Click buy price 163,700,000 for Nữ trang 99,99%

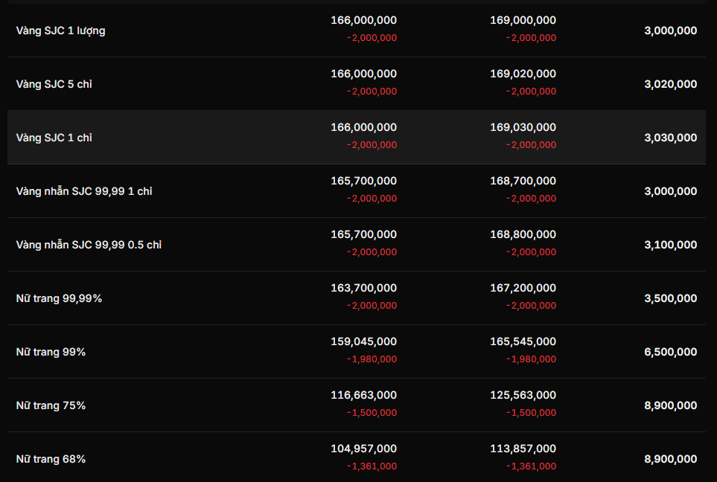pyautogui.click(x=363, y=288)
